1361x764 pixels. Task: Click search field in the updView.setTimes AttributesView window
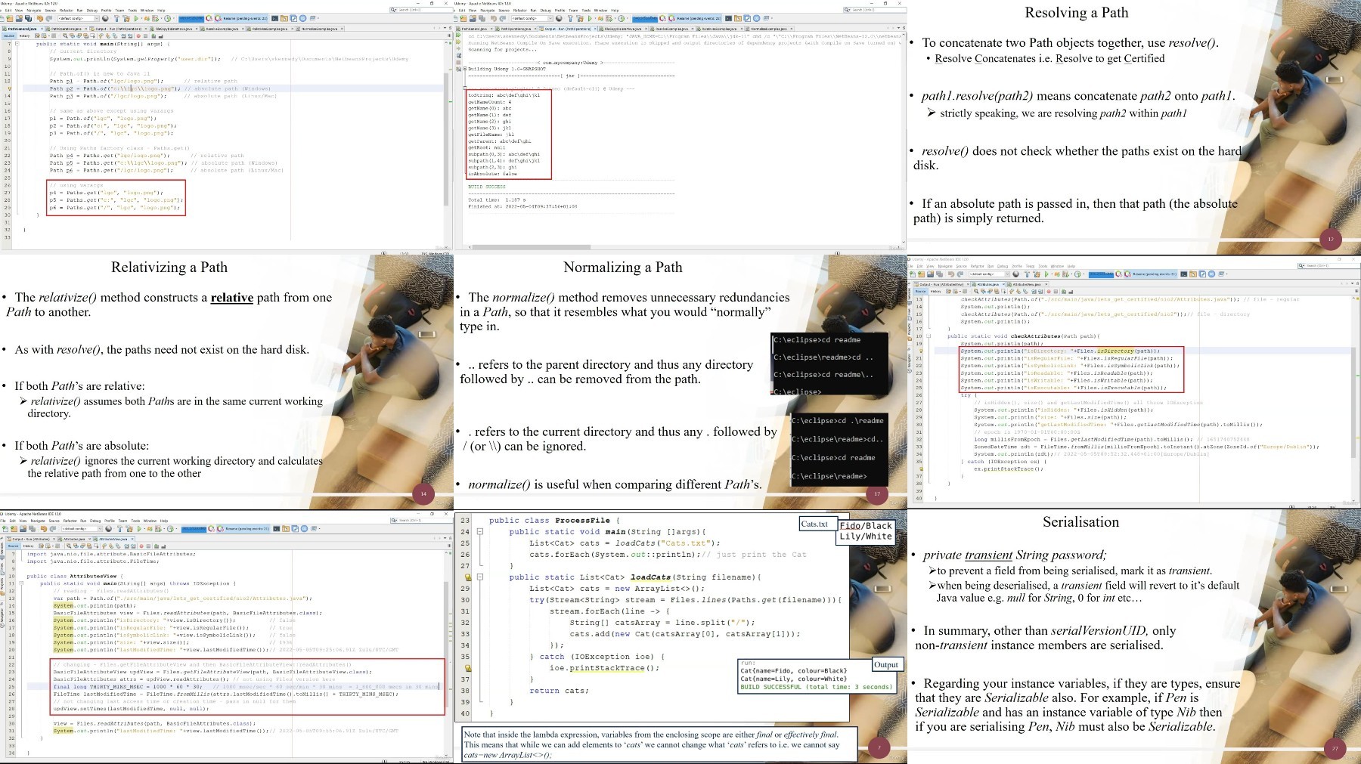click(421, 520)
